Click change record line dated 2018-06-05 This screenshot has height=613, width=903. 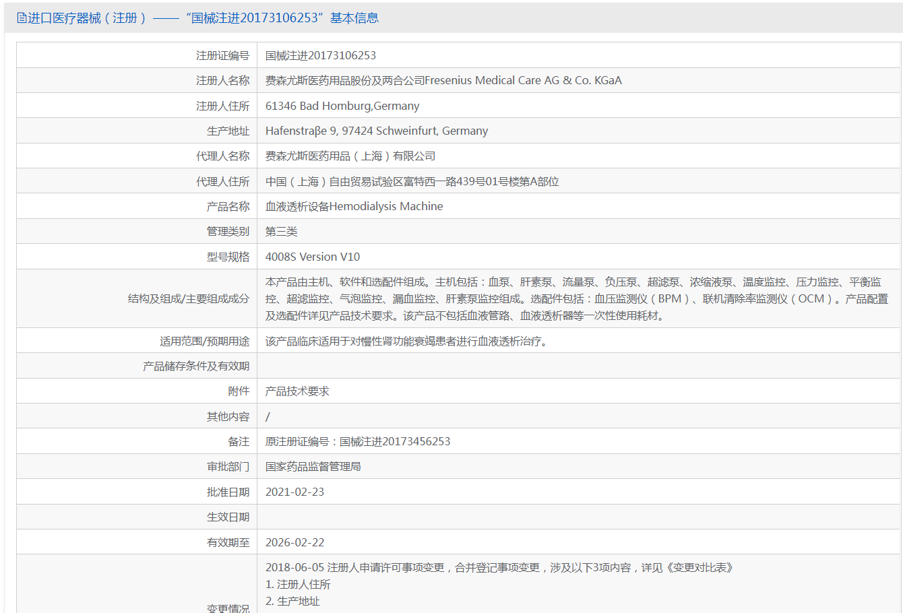coord(499,567)
